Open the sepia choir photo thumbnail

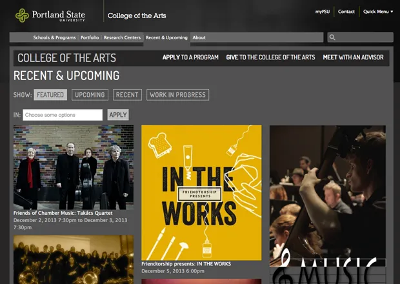74,259
